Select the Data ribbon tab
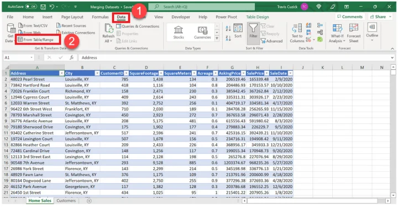398x207 pixels. click(x=121, y=17)
